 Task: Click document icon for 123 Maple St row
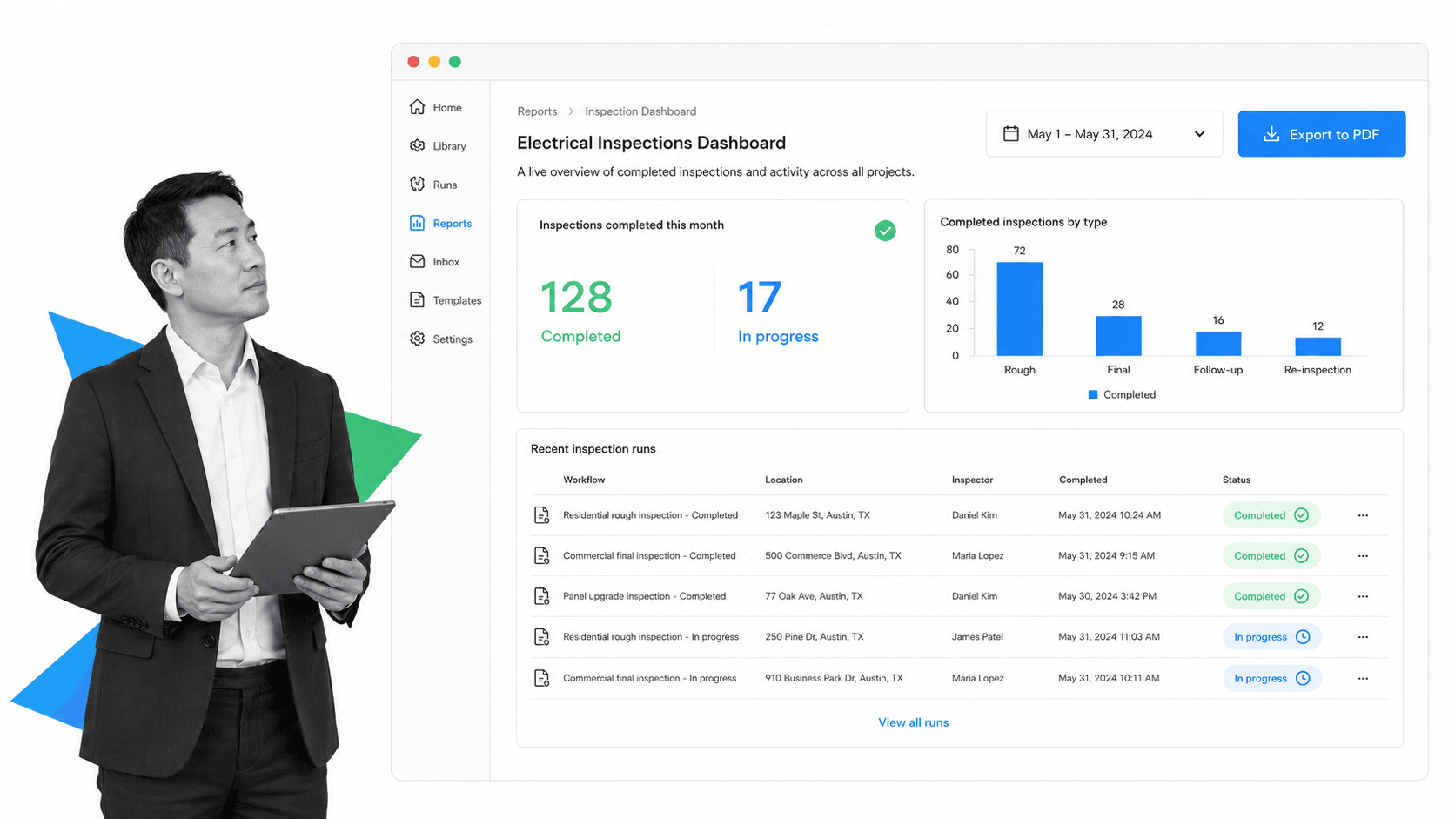point(541,515)
